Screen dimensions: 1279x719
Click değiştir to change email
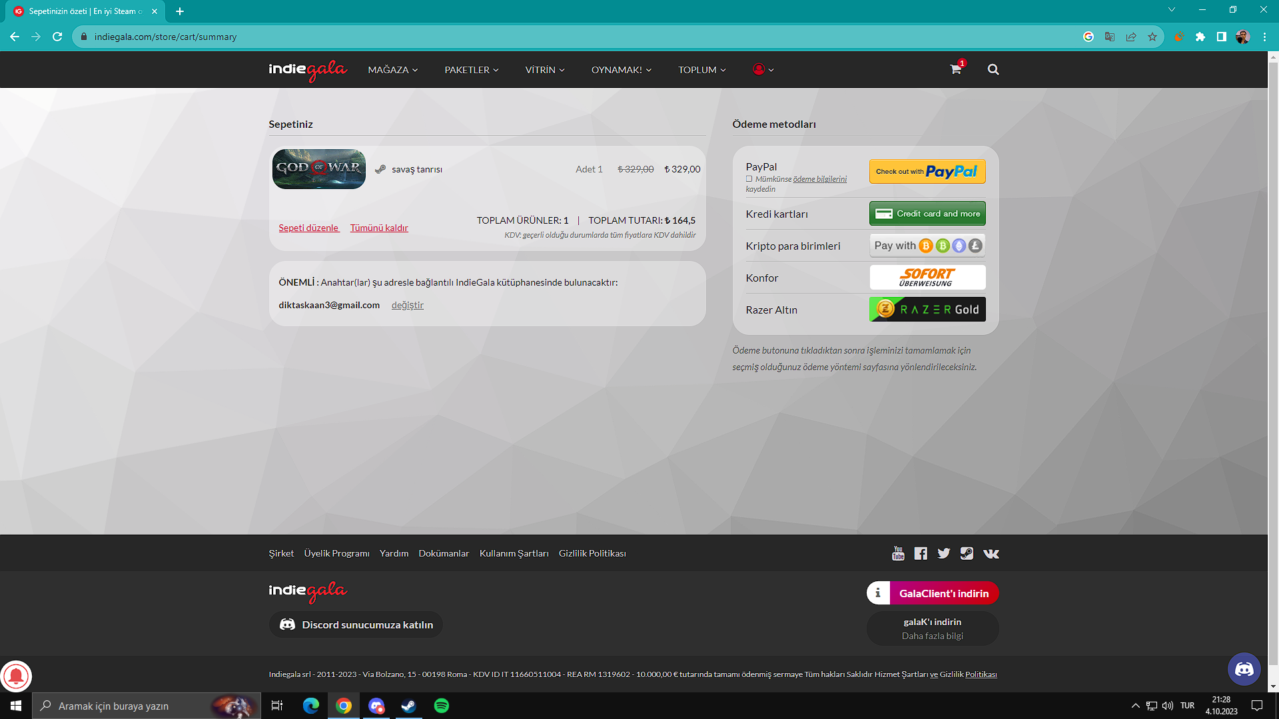pos(408,306)
